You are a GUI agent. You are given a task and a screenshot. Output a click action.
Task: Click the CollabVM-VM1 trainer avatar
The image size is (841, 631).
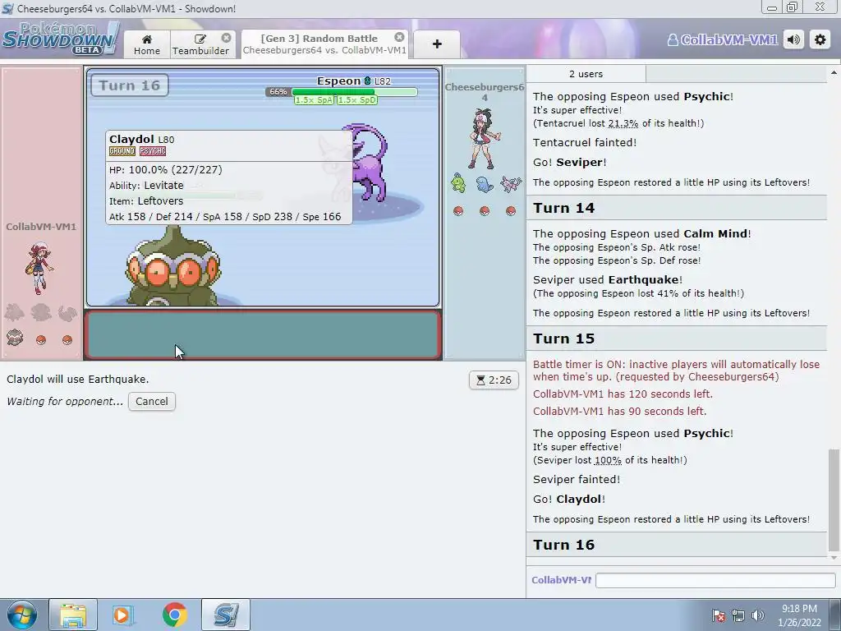(39, 267)
